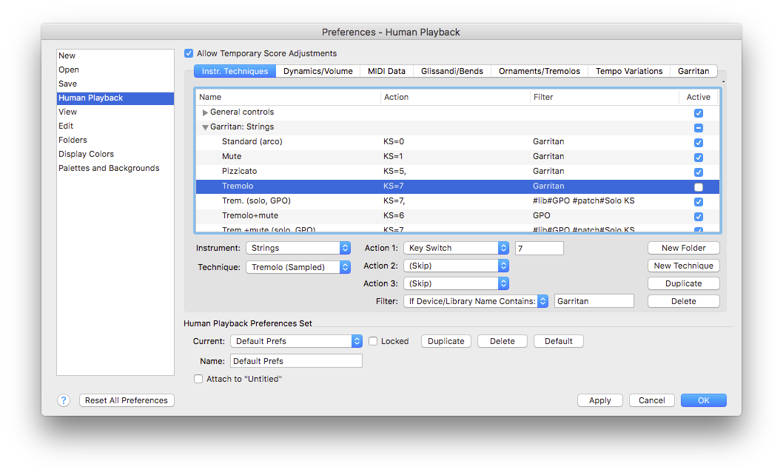Switch to Garritan tab
Image resolution: width=783 pixels, height=475 pixels.
click(x=693, y=71)
